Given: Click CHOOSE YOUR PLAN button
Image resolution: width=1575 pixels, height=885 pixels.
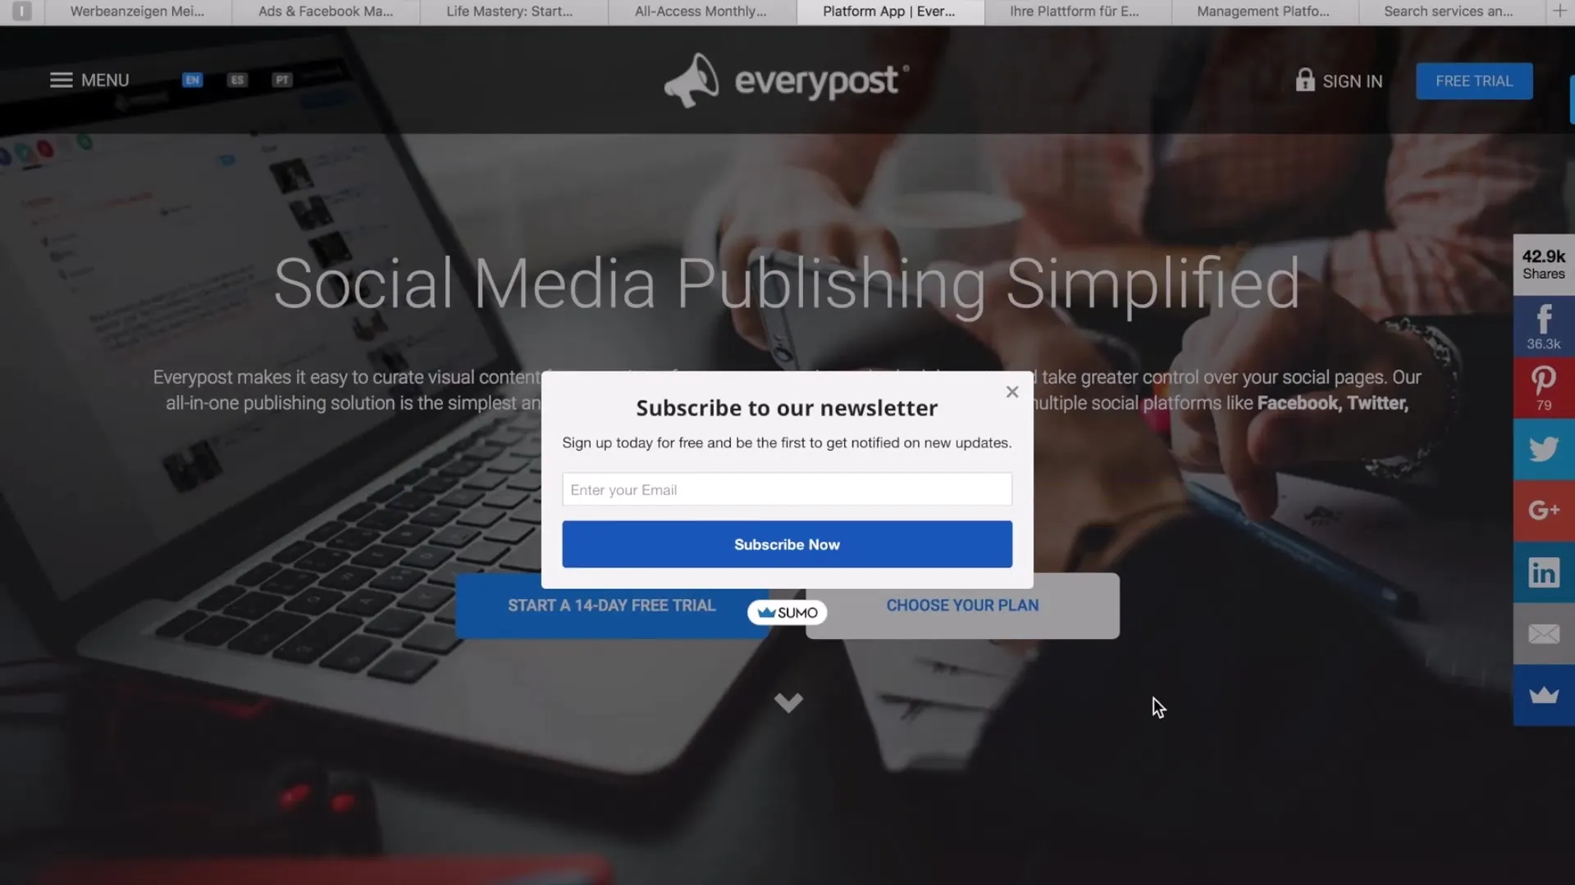Looking at the screenshot, I should pos(963,605).
